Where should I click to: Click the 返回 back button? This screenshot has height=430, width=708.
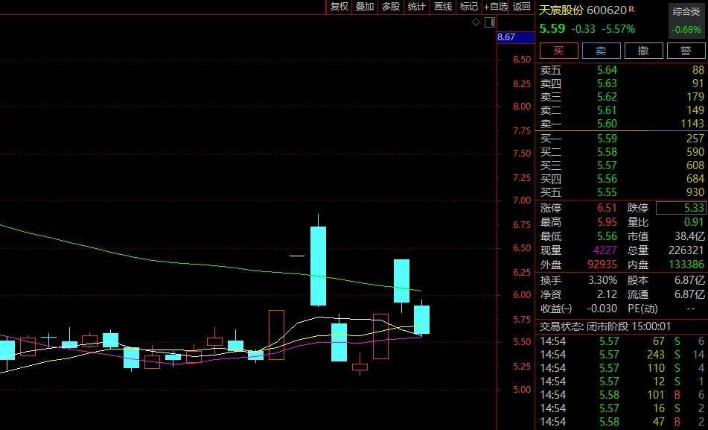tap(522, 7)
